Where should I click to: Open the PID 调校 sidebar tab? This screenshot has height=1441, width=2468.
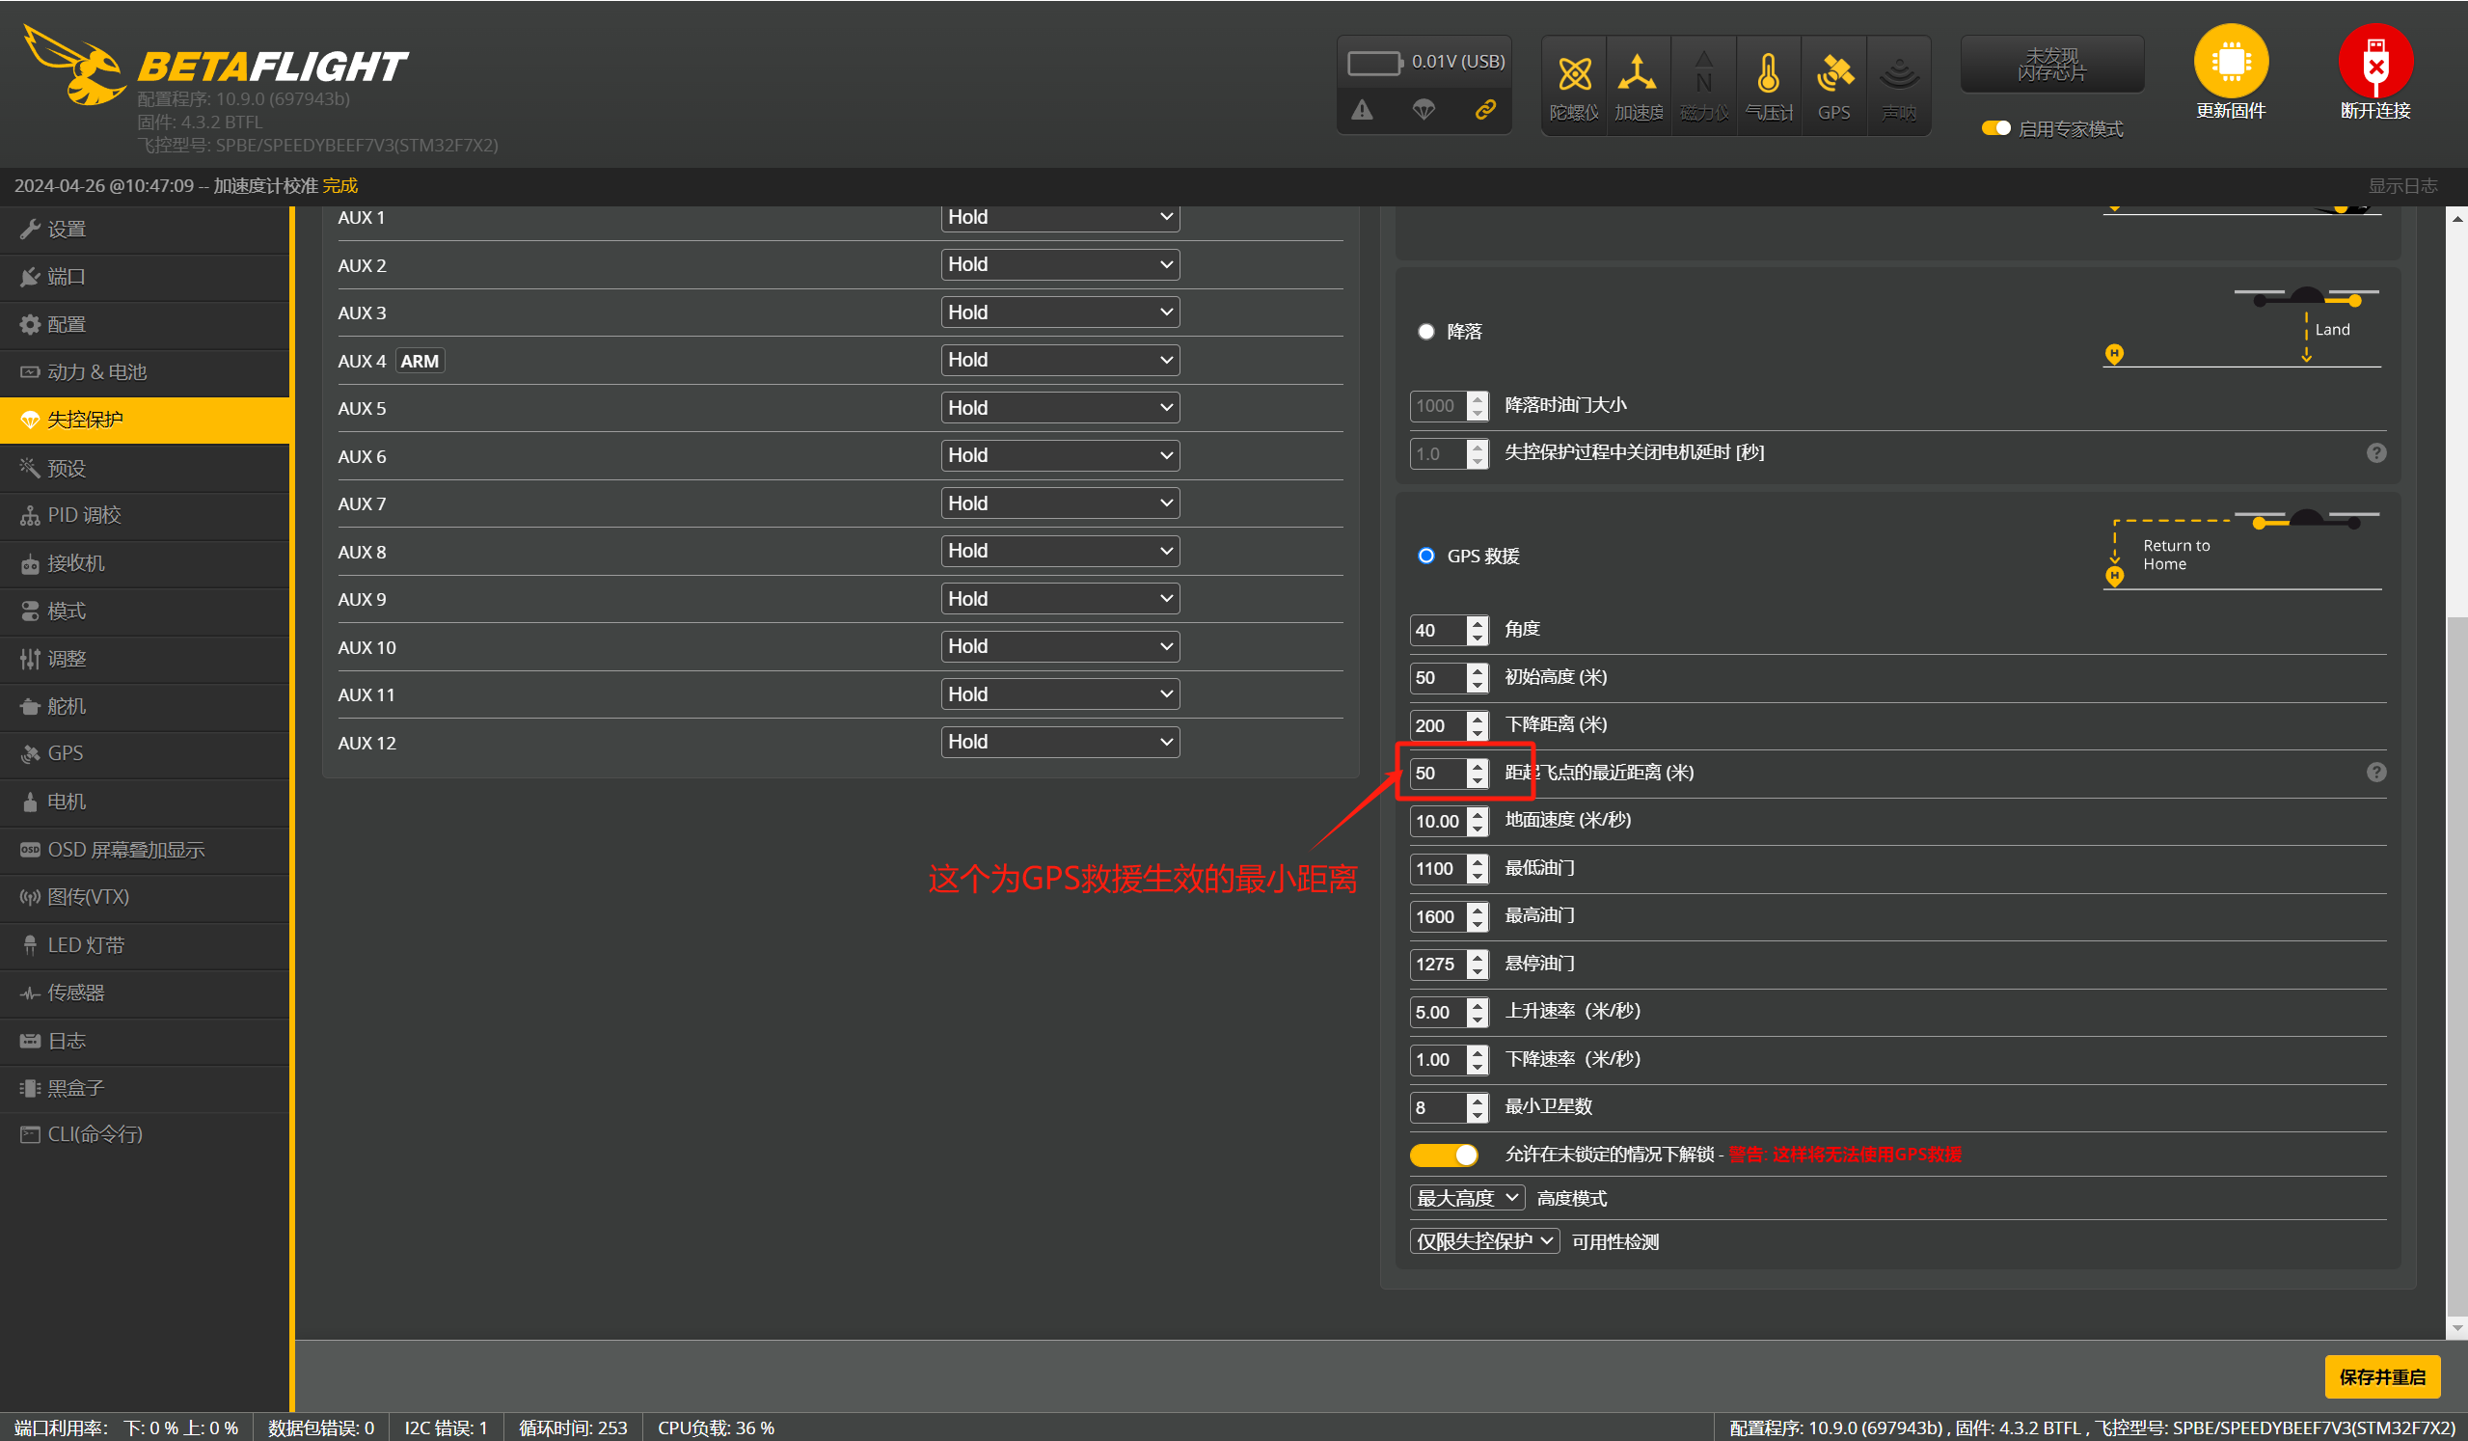tap(84, 515)
